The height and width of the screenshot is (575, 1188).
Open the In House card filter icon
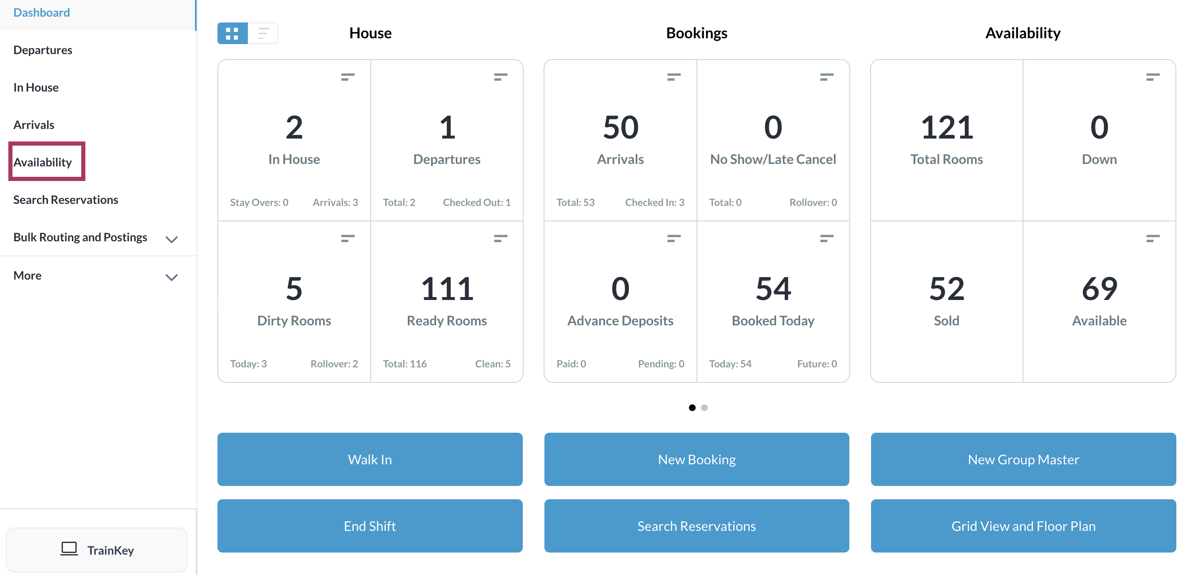click(347, 77)
